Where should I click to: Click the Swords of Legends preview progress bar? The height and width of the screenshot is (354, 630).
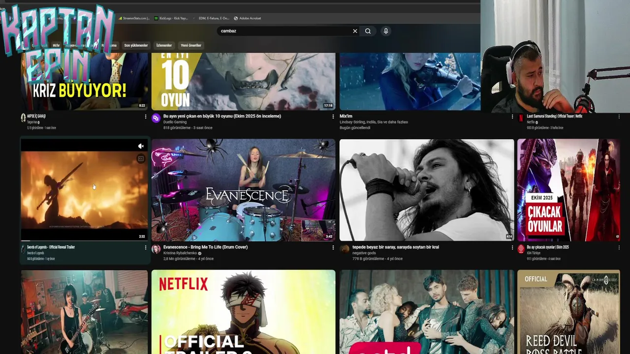tap(84, 240)
